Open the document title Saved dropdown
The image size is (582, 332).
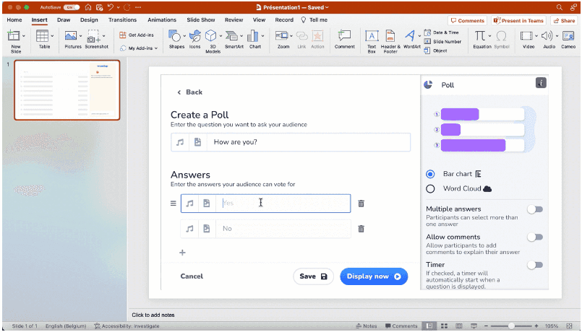(327, 7)
